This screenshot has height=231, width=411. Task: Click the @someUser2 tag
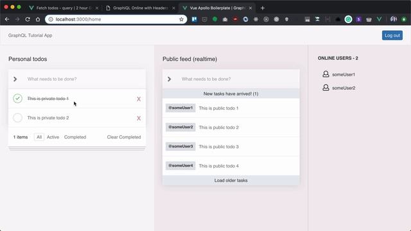180,127
